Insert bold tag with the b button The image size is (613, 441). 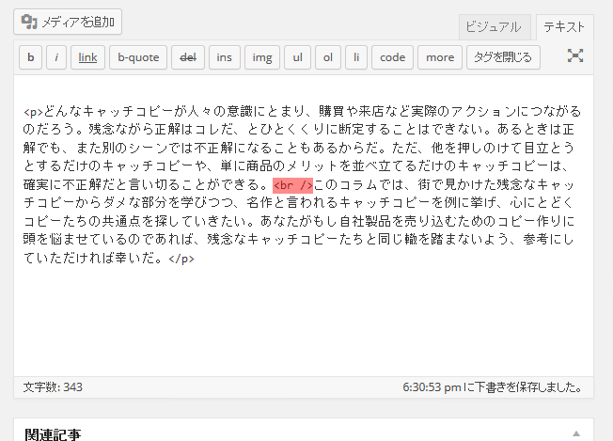[30, 57]
